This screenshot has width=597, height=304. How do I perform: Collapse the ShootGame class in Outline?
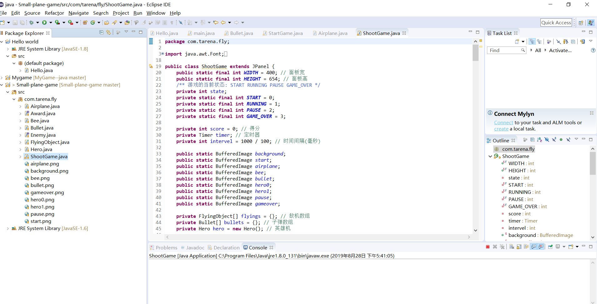(490, 156)
